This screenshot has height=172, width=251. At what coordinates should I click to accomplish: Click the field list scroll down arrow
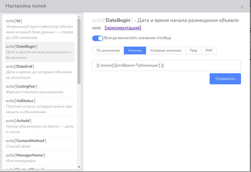click(79, 167)
